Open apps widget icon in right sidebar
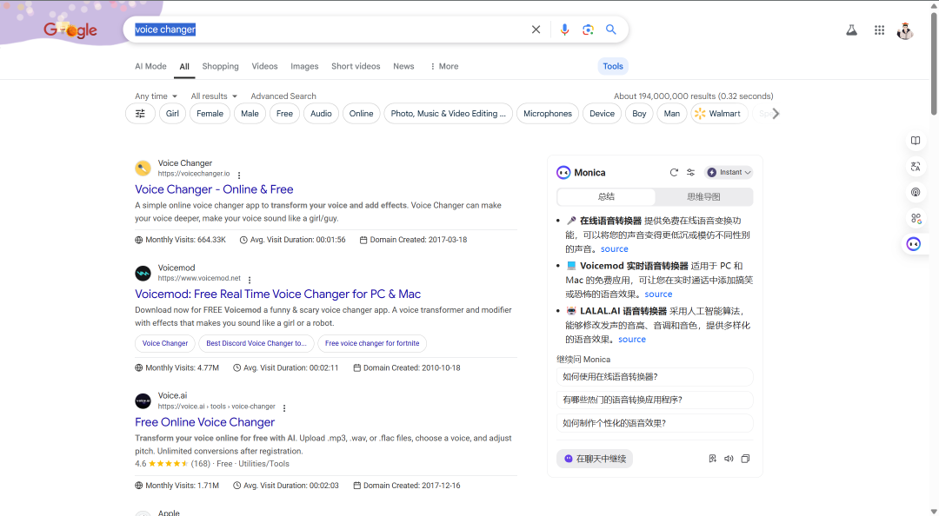This screenshot has height=516, width=939. (916, 219)
